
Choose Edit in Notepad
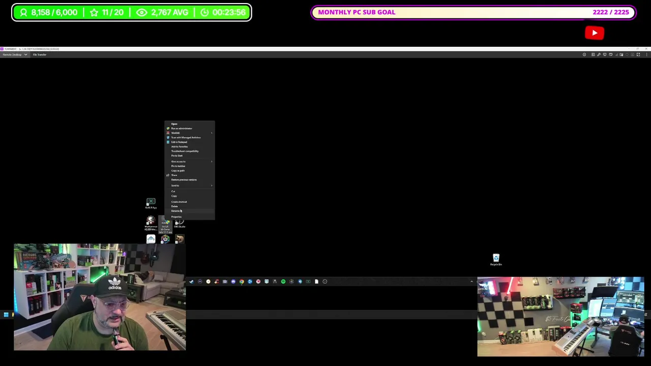click(189, 142)
